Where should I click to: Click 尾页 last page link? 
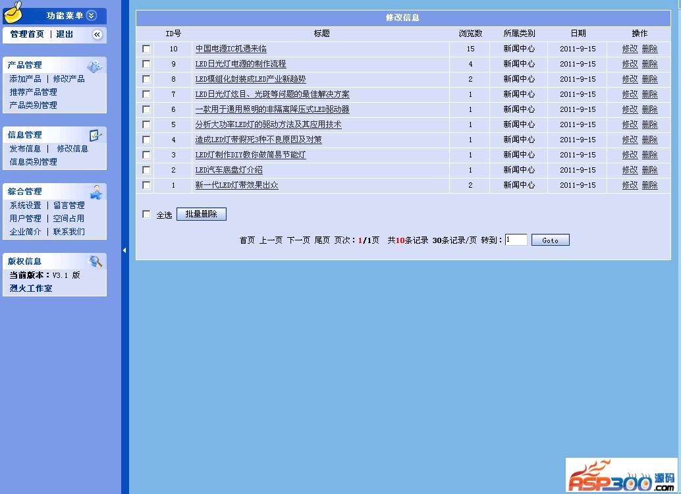322,240
